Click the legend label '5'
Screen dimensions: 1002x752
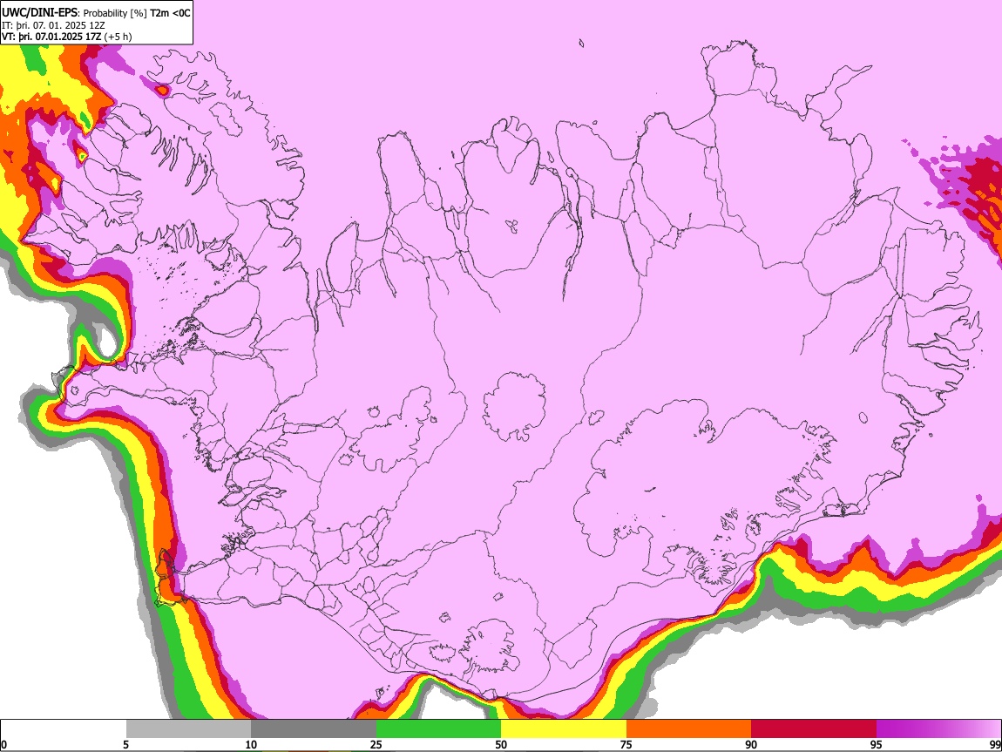tap(125, 744)
